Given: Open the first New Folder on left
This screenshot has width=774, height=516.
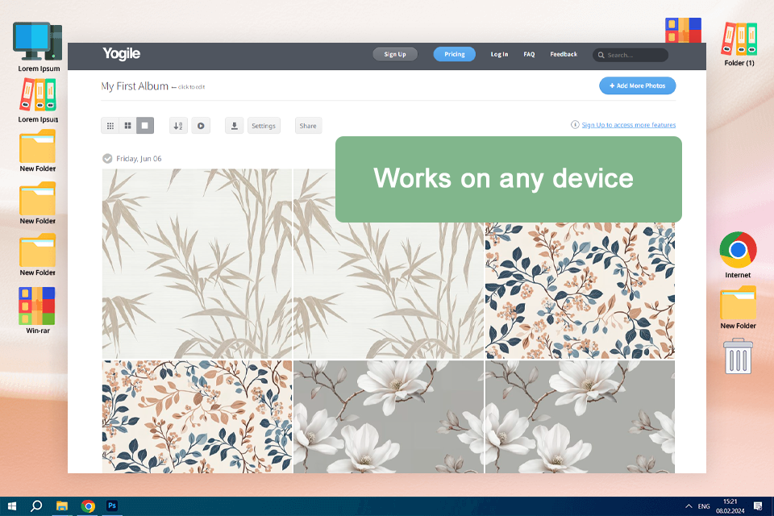Looking at the screenshot, I should tap(38, 151).
